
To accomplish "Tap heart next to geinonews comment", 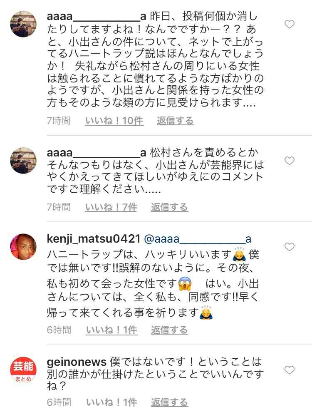I will (290, 370).
